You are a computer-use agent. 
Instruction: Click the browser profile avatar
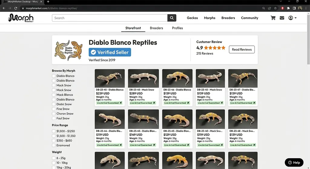click(x=300, y=8)
